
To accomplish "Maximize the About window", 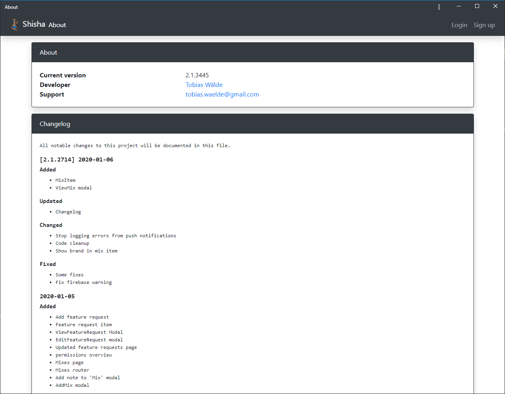I will pos(477,6).
